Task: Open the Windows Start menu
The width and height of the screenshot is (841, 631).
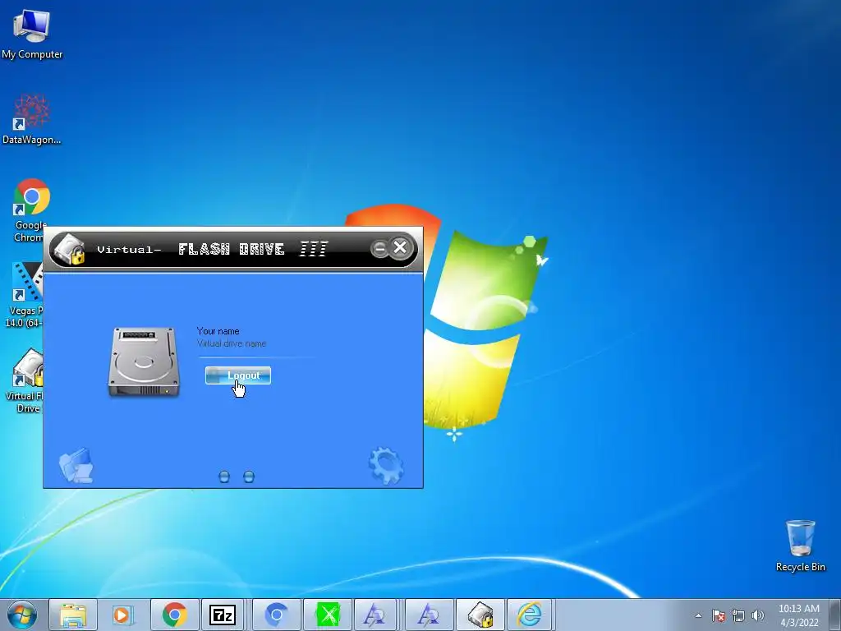Action: click(x=22, y=615)
